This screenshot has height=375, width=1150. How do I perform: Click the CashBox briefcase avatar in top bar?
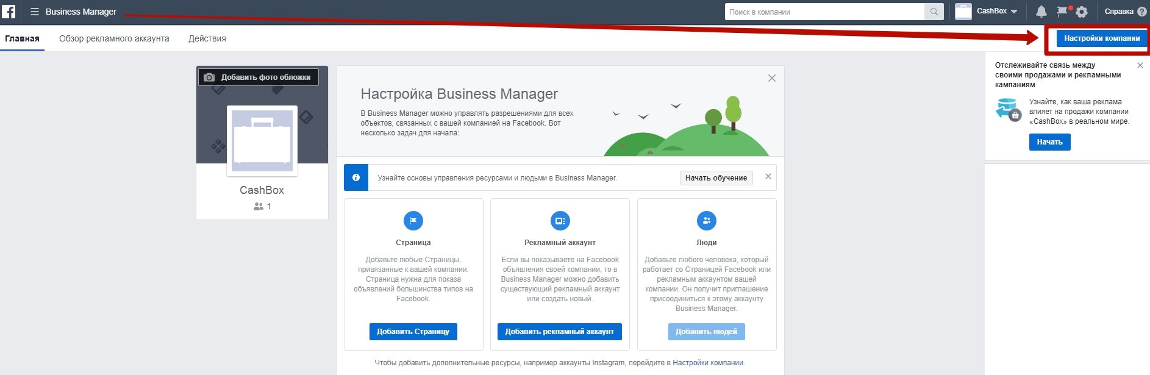pyautogui.click(x=963, y=12)
